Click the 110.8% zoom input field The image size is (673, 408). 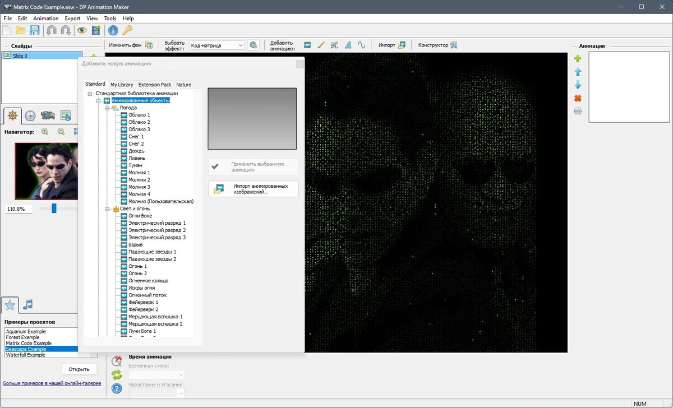point(19,208)
